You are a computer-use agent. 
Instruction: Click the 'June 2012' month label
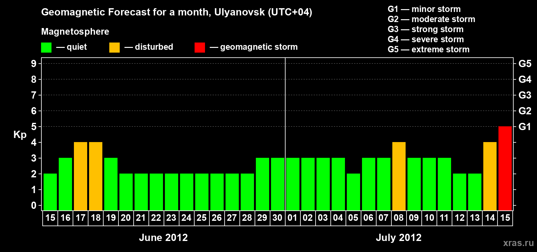[163, 238]
